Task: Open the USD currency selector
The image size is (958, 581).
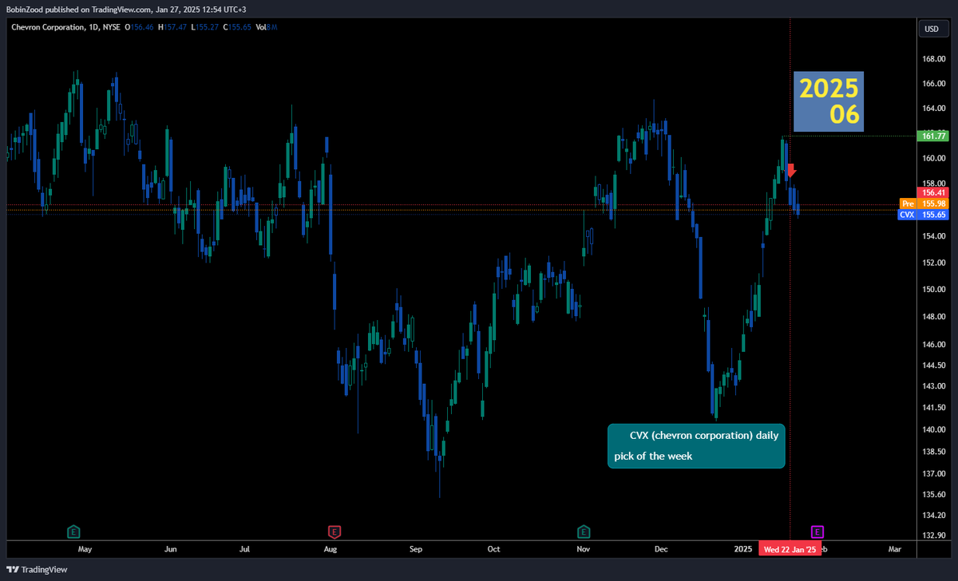Action: 931,29
